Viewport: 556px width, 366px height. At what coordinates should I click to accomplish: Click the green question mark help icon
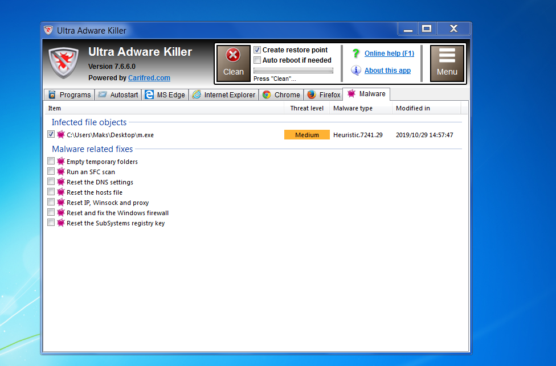[355, 53]
